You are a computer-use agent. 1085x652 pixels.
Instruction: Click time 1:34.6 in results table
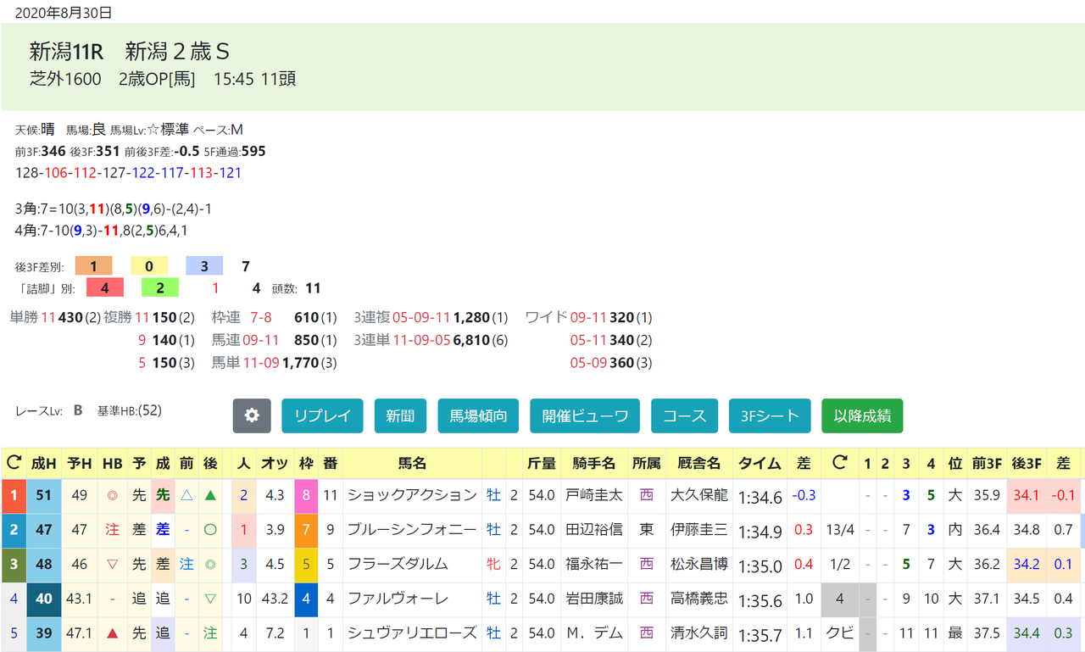(x=759, y=496)
